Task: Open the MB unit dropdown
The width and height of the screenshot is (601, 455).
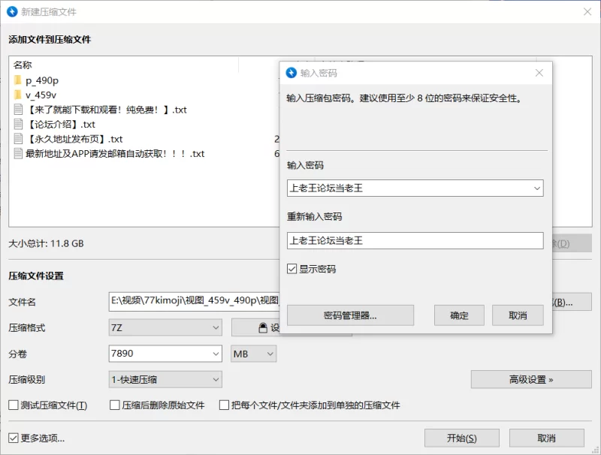Action: [253, 354]
